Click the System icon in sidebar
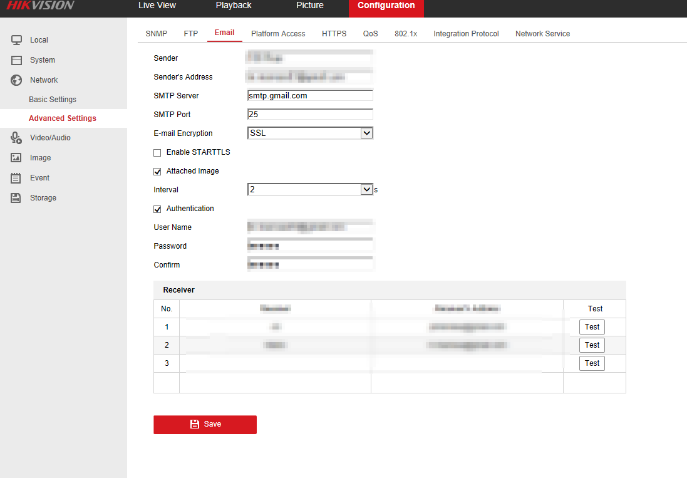687x478 pixels. click(x=17, y=60)
